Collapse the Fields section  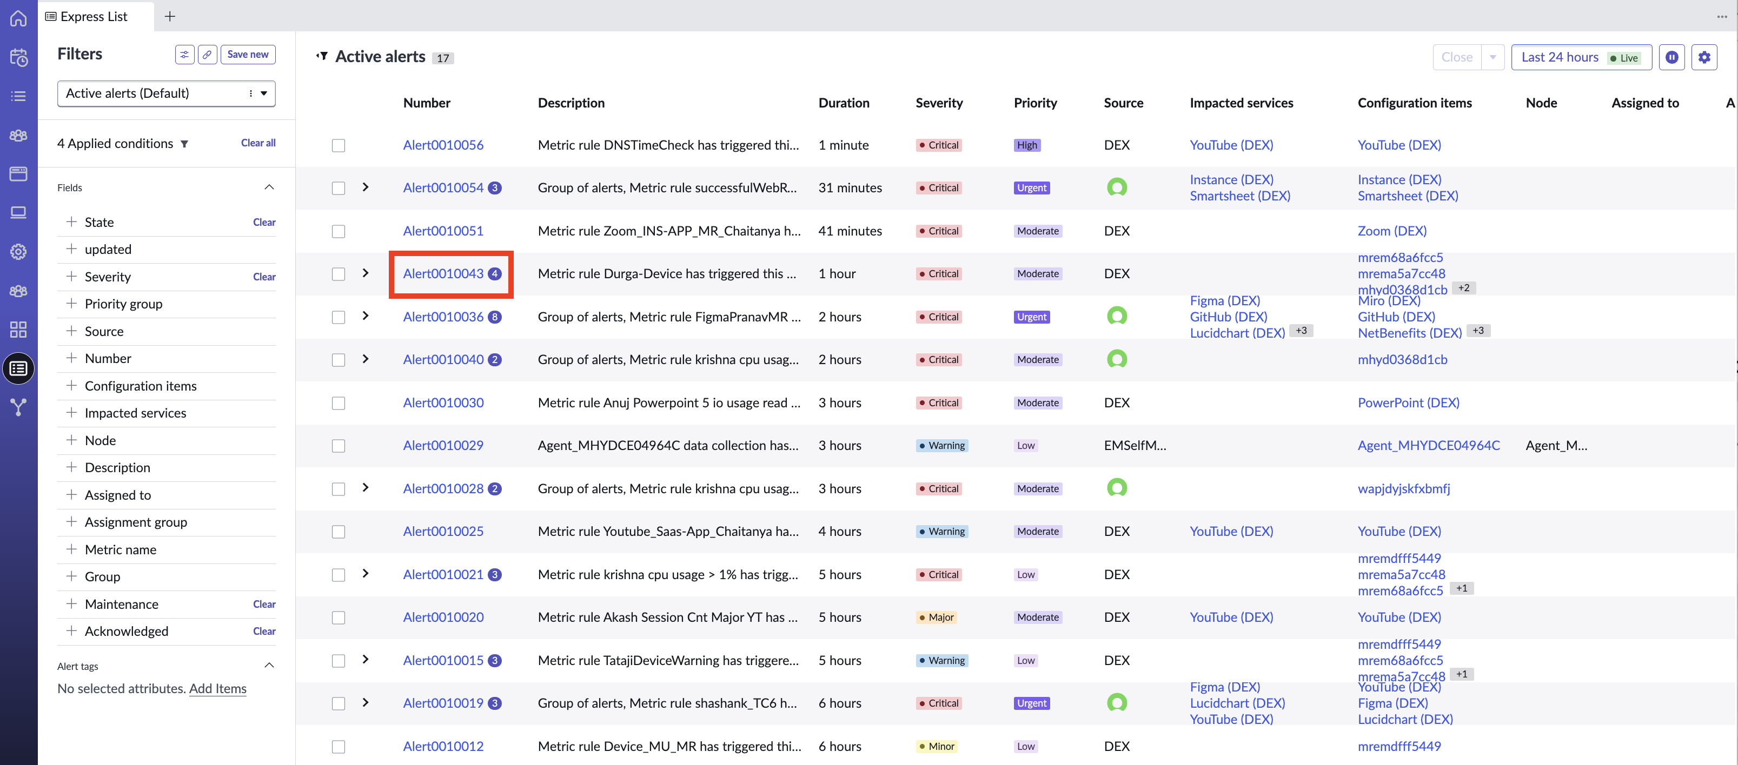(269, 187)
